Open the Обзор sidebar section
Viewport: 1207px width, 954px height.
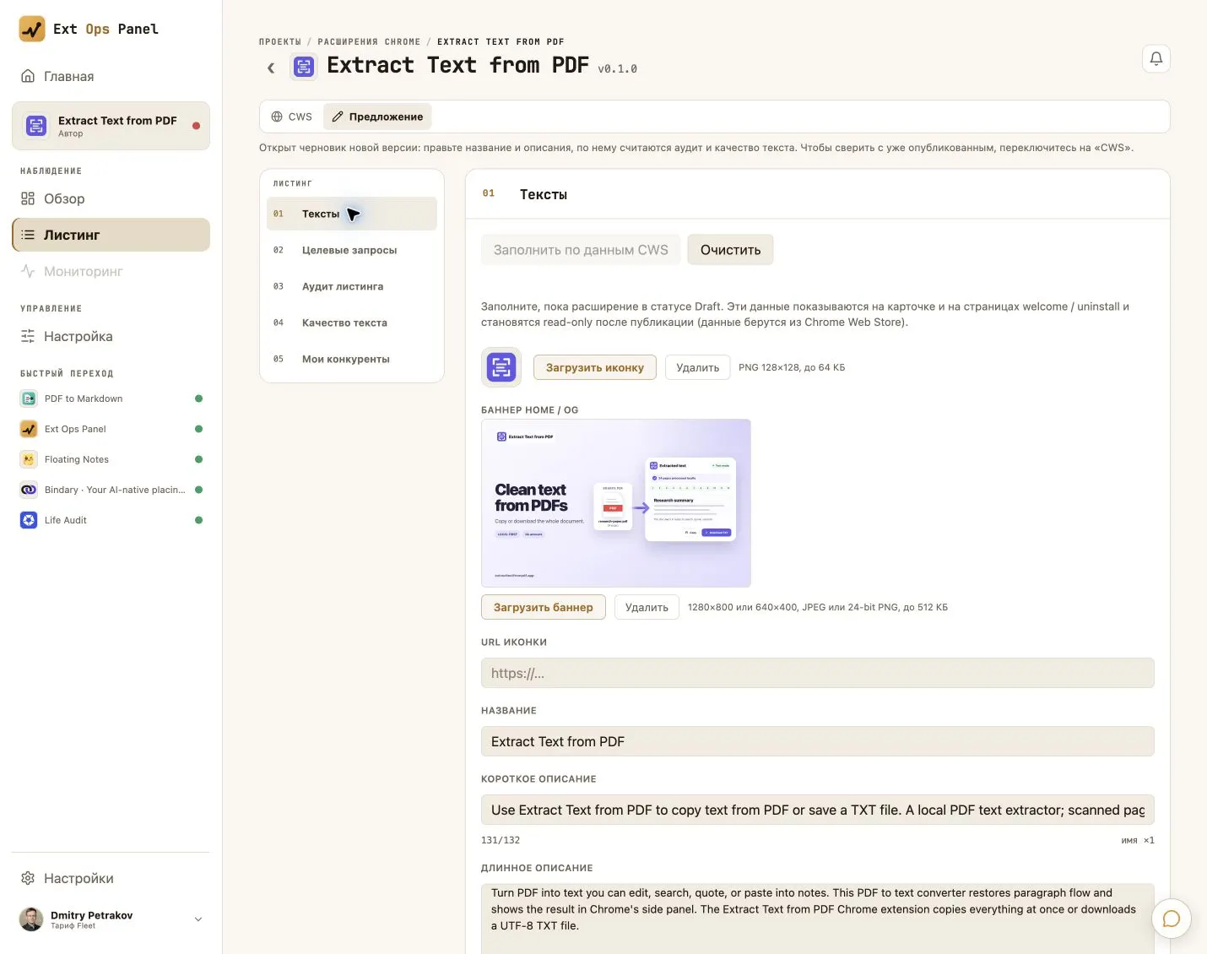[111, 198]
